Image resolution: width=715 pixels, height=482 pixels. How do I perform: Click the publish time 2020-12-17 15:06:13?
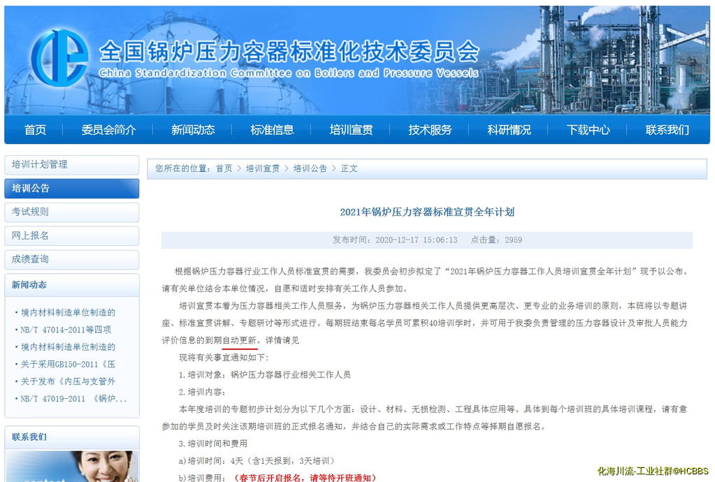(x=417, y=240)
